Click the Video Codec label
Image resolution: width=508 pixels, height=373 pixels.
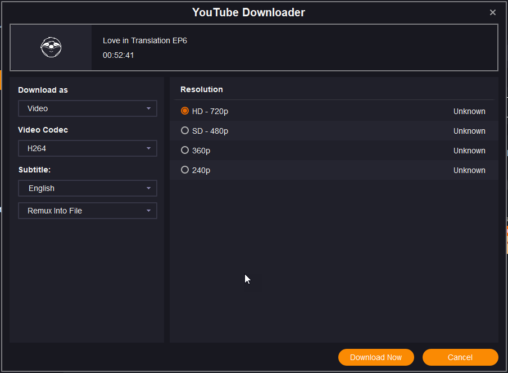[43, 130]
